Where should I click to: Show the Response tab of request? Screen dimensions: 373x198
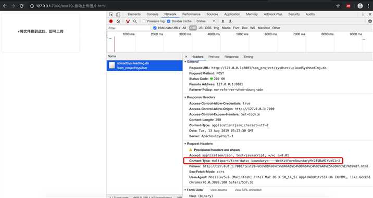coord(231,57)
